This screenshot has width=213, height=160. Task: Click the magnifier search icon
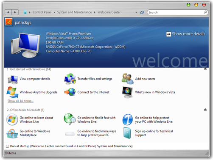[205, 12]
